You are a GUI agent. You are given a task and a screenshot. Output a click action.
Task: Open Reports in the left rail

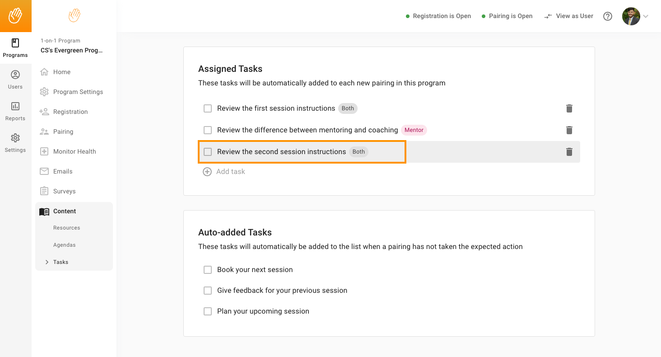(x=15, y=111)
